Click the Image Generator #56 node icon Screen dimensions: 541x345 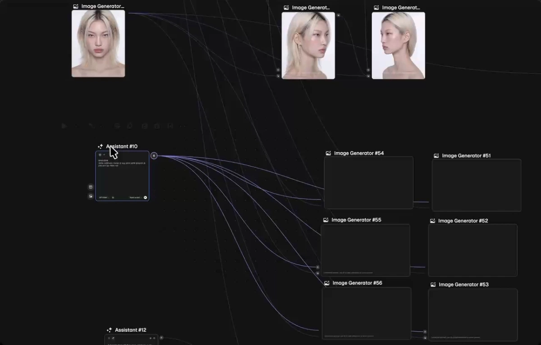pyautogui.click(x=327, y=283)
